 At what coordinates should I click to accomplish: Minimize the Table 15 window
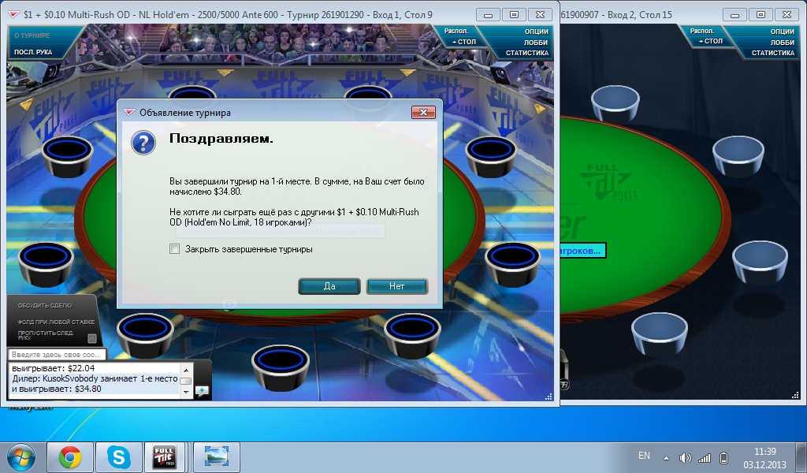[x=734, y=15]
